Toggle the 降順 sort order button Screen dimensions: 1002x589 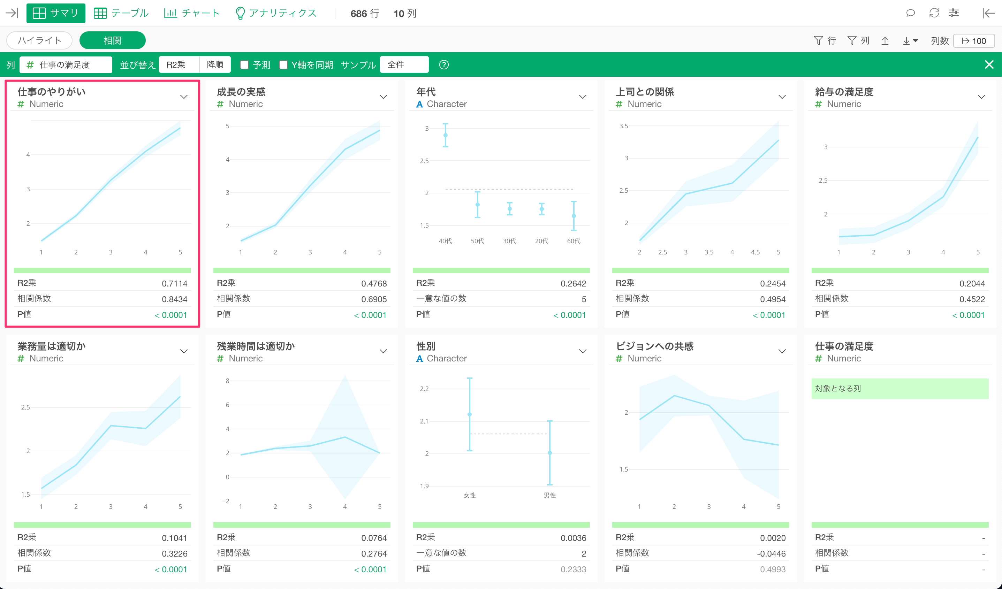(x=215, y=64)
